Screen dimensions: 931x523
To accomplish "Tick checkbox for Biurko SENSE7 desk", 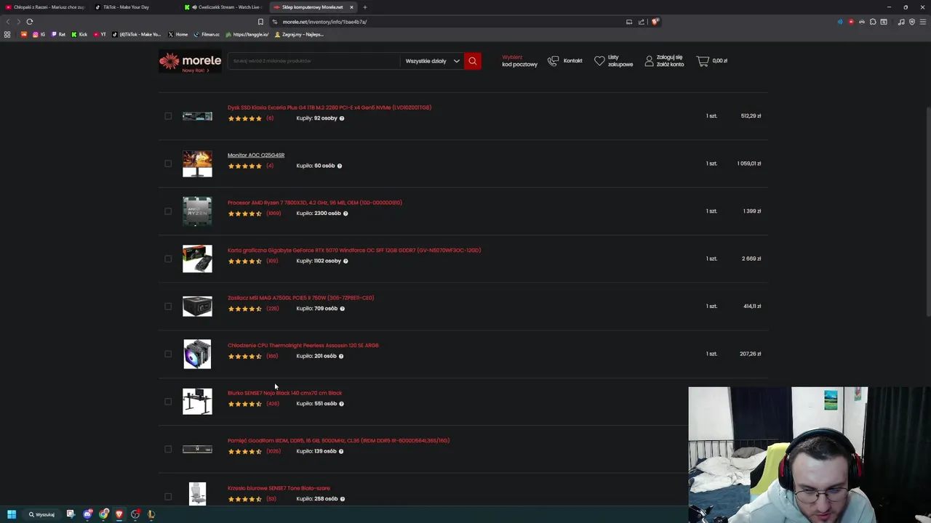I will pyautogui.click(x=168, y=402).
